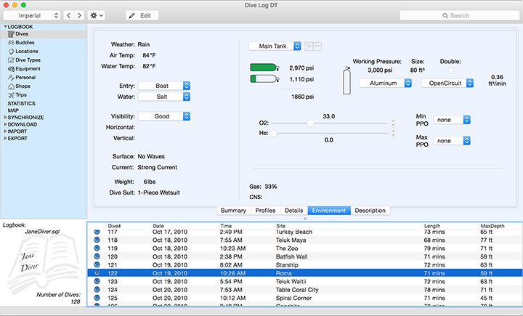This screenshot has height=316, width=523.
Task: Open Equipment section in sidebar
Action: click(28, 69)
